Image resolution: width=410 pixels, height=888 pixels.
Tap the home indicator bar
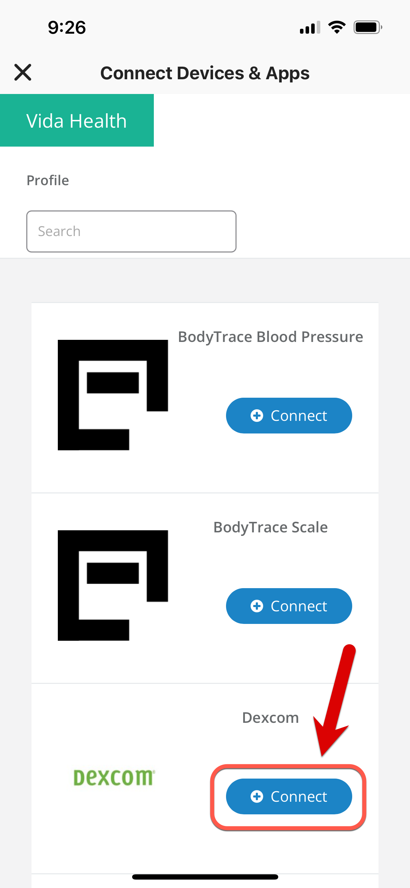click(x=205, y=877)
